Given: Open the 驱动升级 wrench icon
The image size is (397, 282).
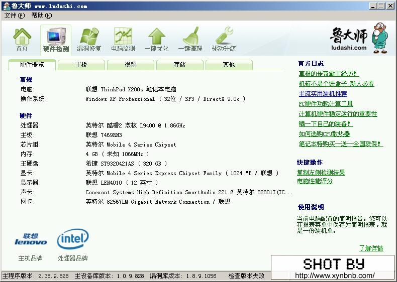Looking at the screenshot, I should (224, 40).
